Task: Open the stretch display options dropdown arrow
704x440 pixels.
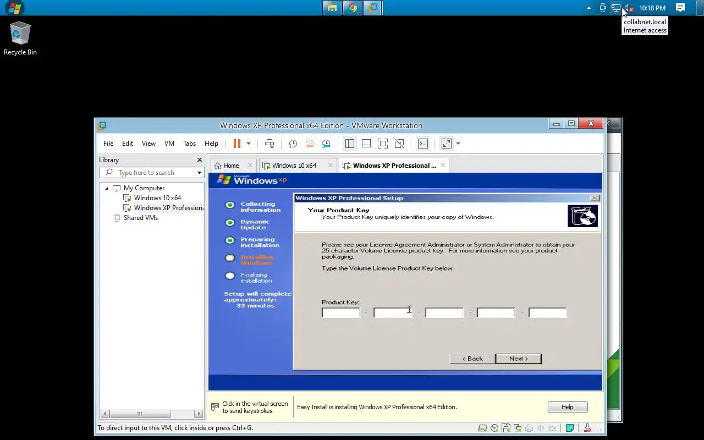Action: pos(458,144)
